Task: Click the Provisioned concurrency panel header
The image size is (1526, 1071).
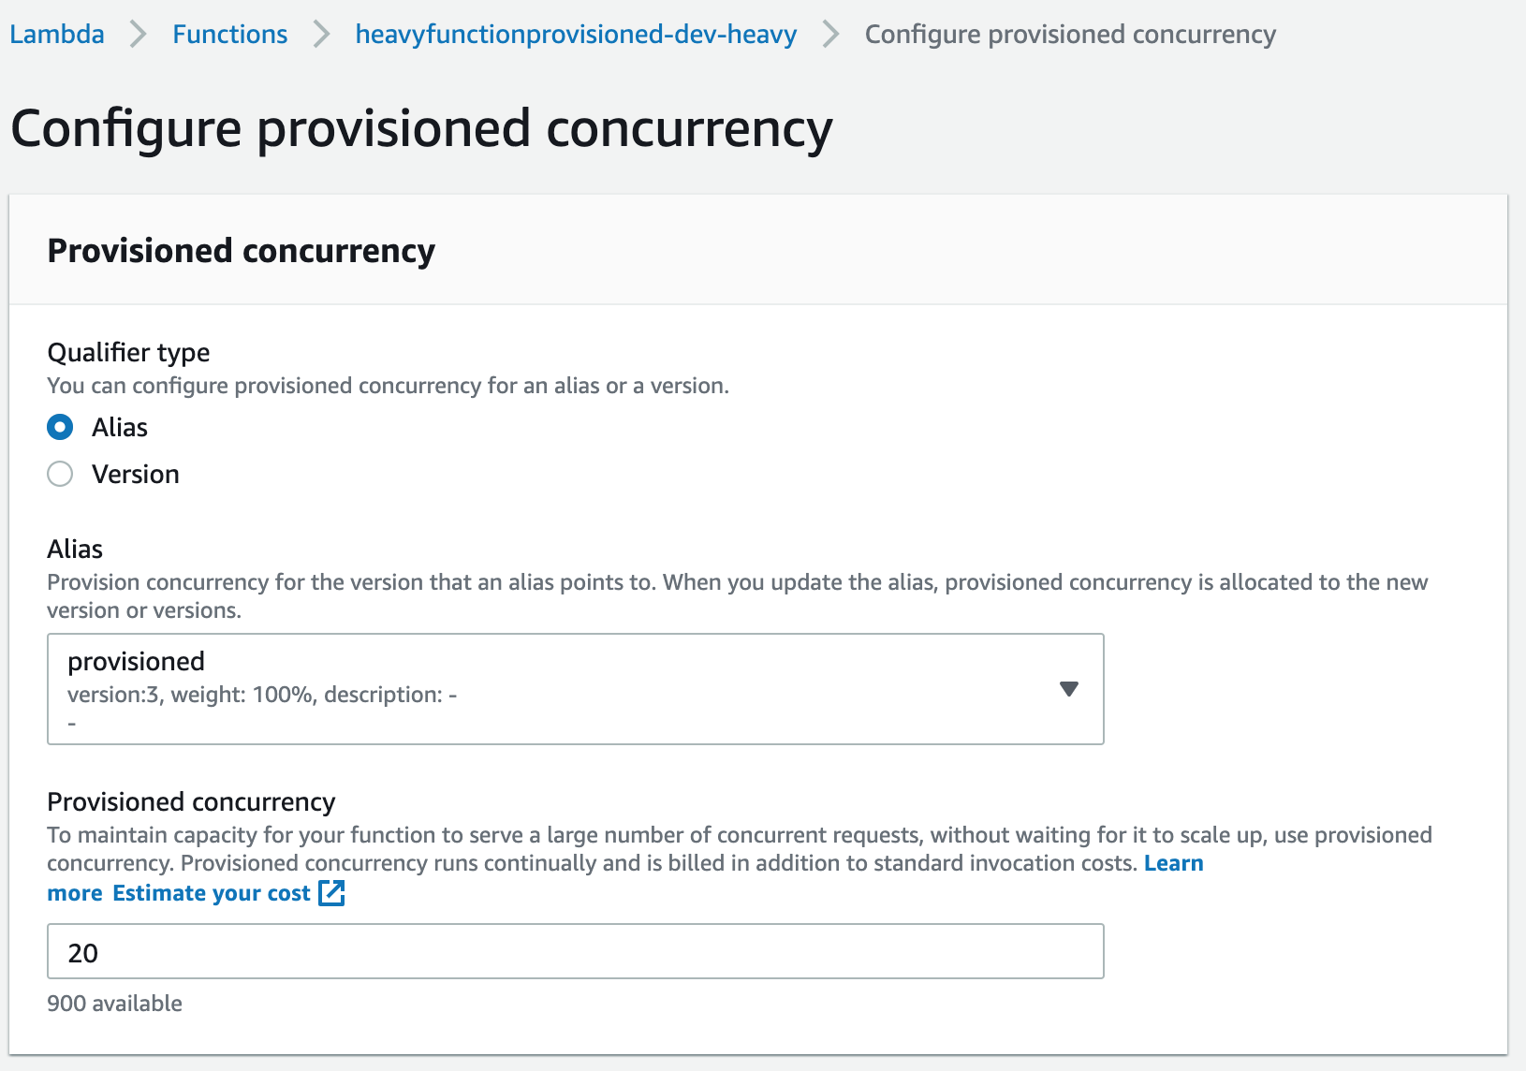Action: pos(242,251)
